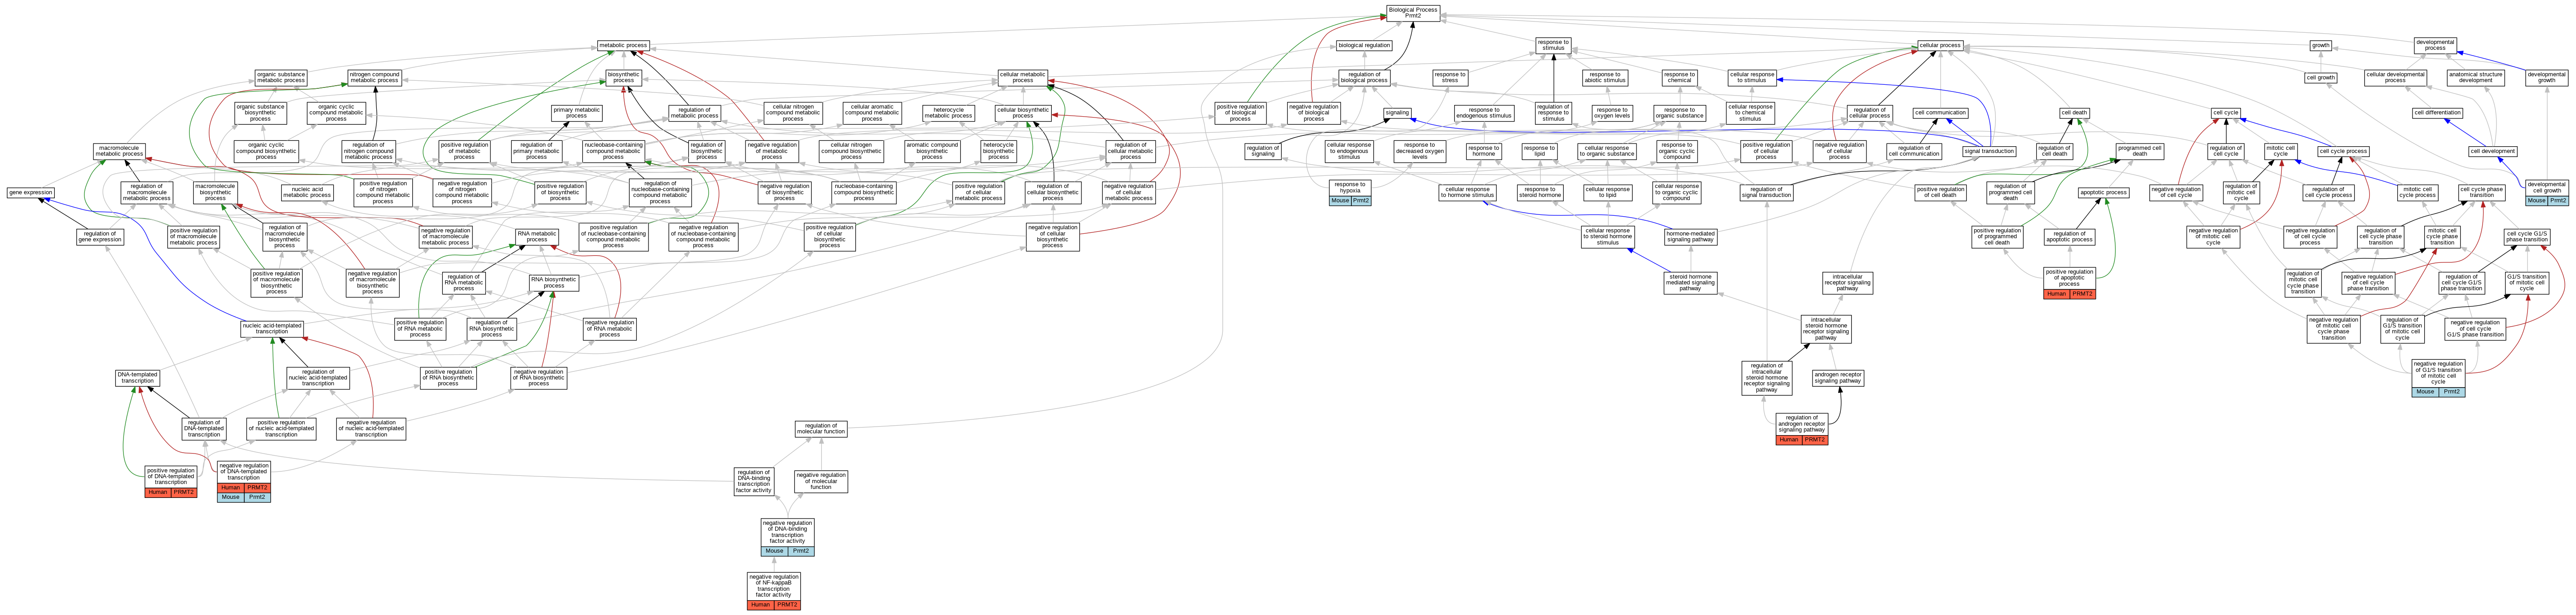The width and height of the screenshot is (2576, 615).
Task: Select the 'developmental cell growth' node
Action: point(2546,187)
